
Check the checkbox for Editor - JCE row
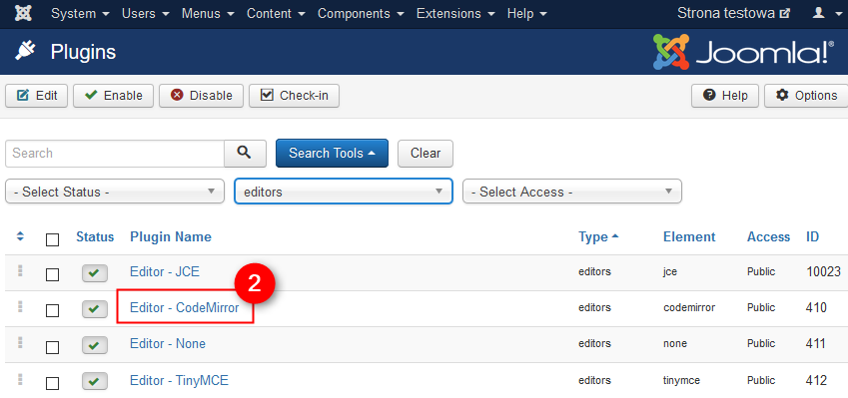53,275
